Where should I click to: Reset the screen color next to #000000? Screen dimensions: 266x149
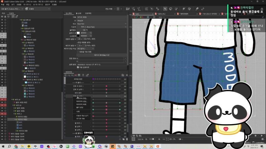coord(91,36)
